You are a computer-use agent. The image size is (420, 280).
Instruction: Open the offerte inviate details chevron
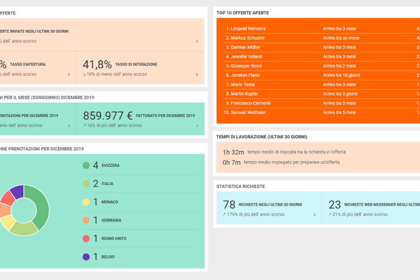pyautogui.click(x=197, y=41)
